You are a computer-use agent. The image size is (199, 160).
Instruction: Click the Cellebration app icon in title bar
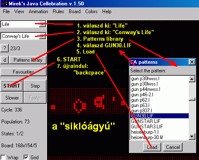(x=4, y=4)
